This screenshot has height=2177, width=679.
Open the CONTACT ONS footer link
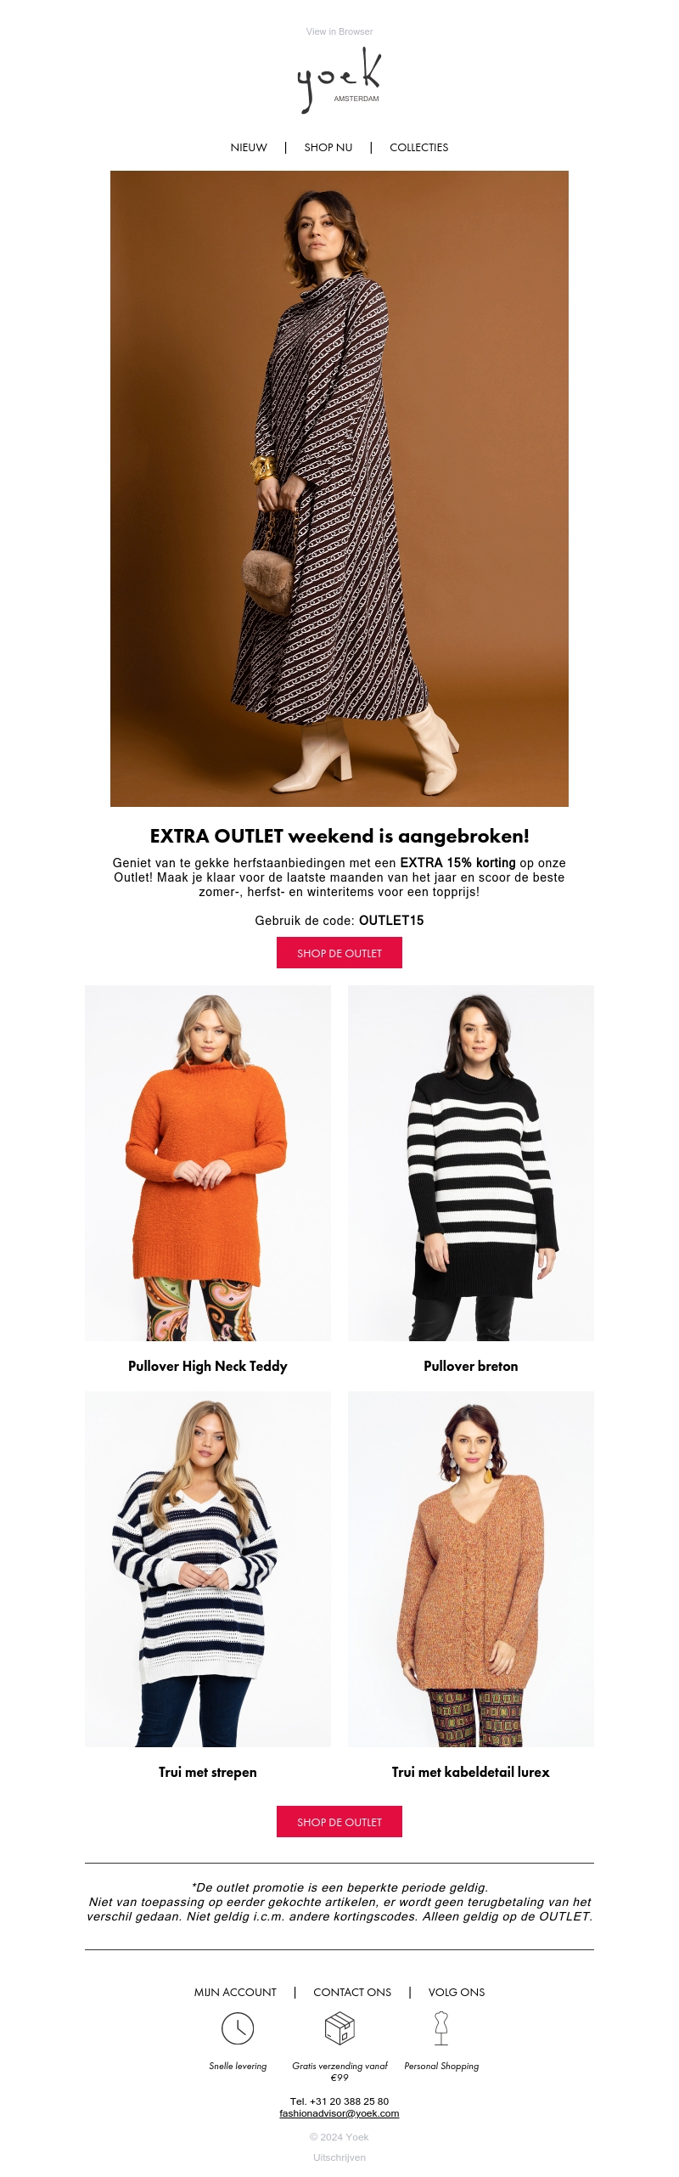(352, 1992)
